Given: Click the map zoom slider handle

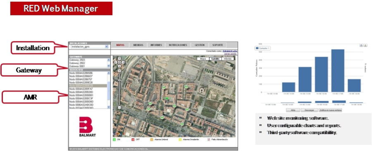Looking at the screenshot, I should click(x=119, y=80).
